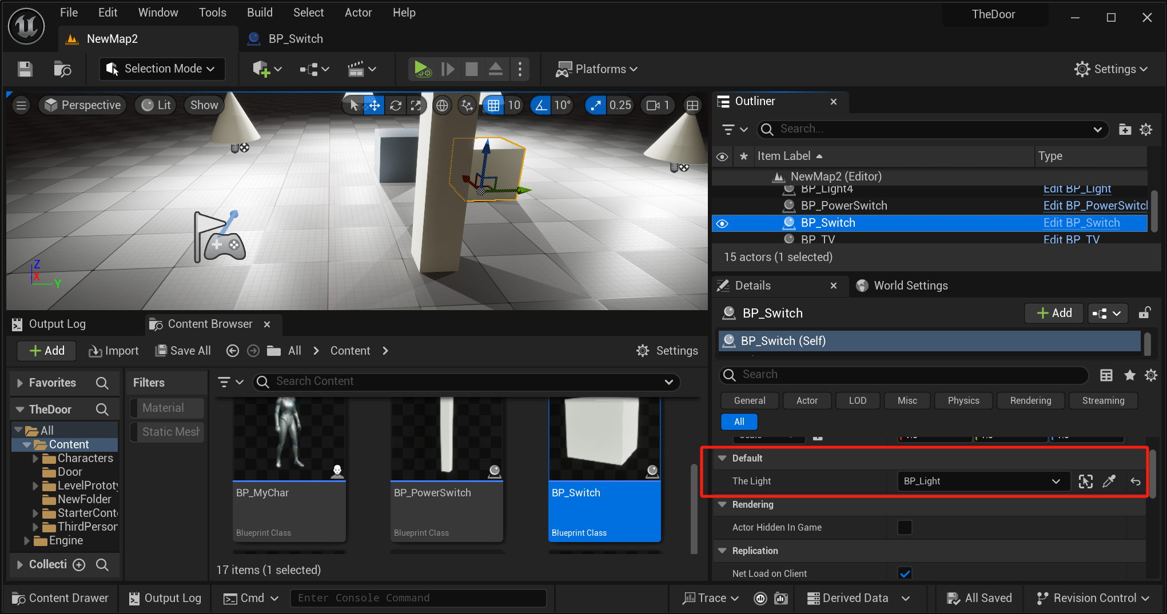This screenshot has height=614, width=1167.
Task: Open the File menu
Action: point(69,13)
